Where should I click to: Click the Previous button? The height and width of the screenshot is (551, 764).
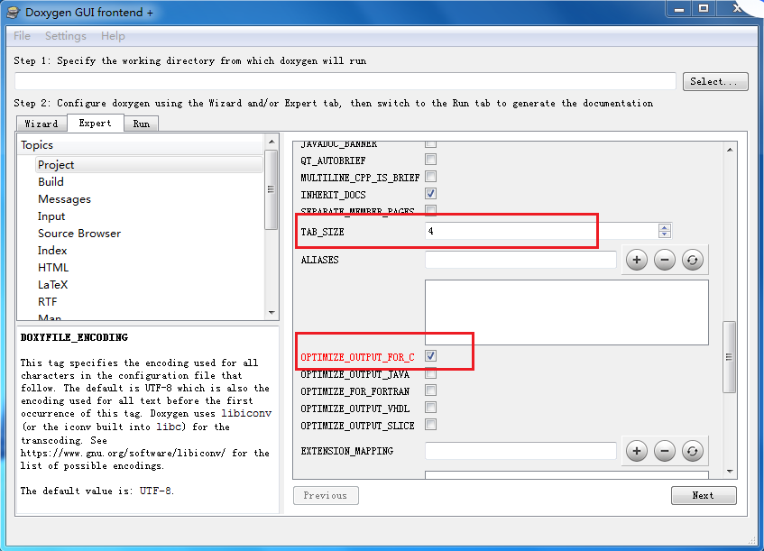tap(326, 495)
